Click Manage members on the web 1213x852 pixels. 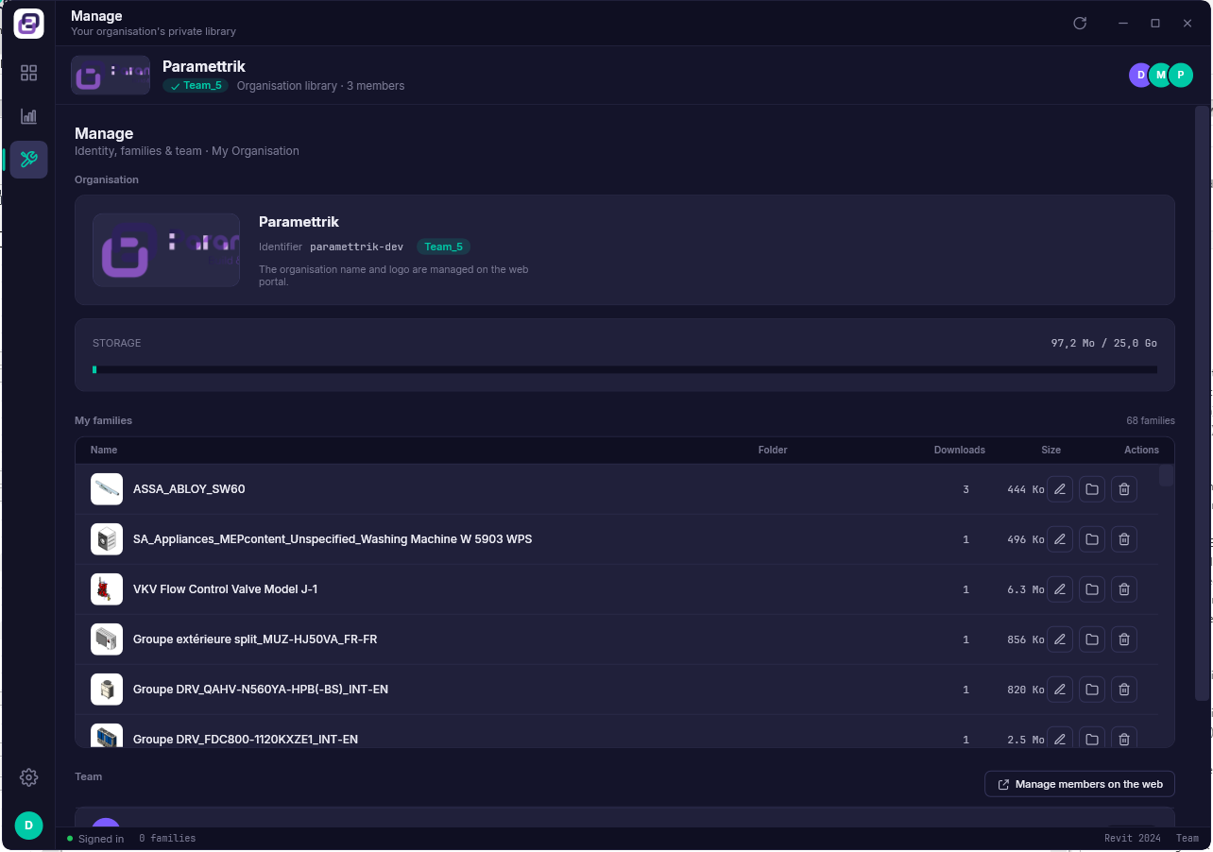(1080, 784)
